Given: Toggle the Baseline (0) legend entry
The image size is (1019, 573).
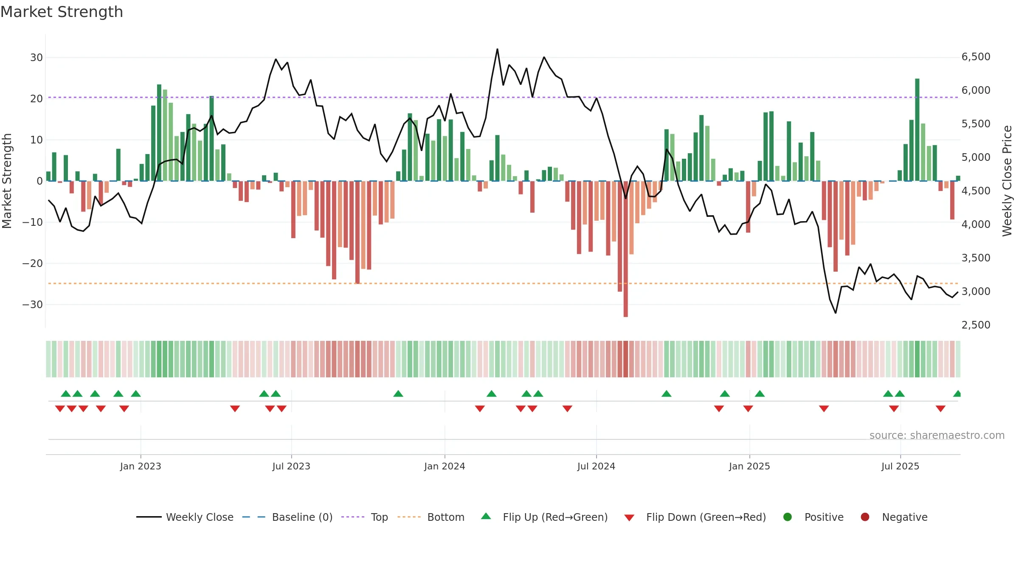Looking at the screenshot, I should pyautogui.click(x=287, y=517).
